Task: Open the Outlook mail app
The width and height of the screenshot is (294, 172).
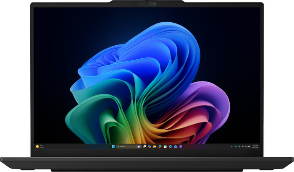Action: (x=176, y=146)
